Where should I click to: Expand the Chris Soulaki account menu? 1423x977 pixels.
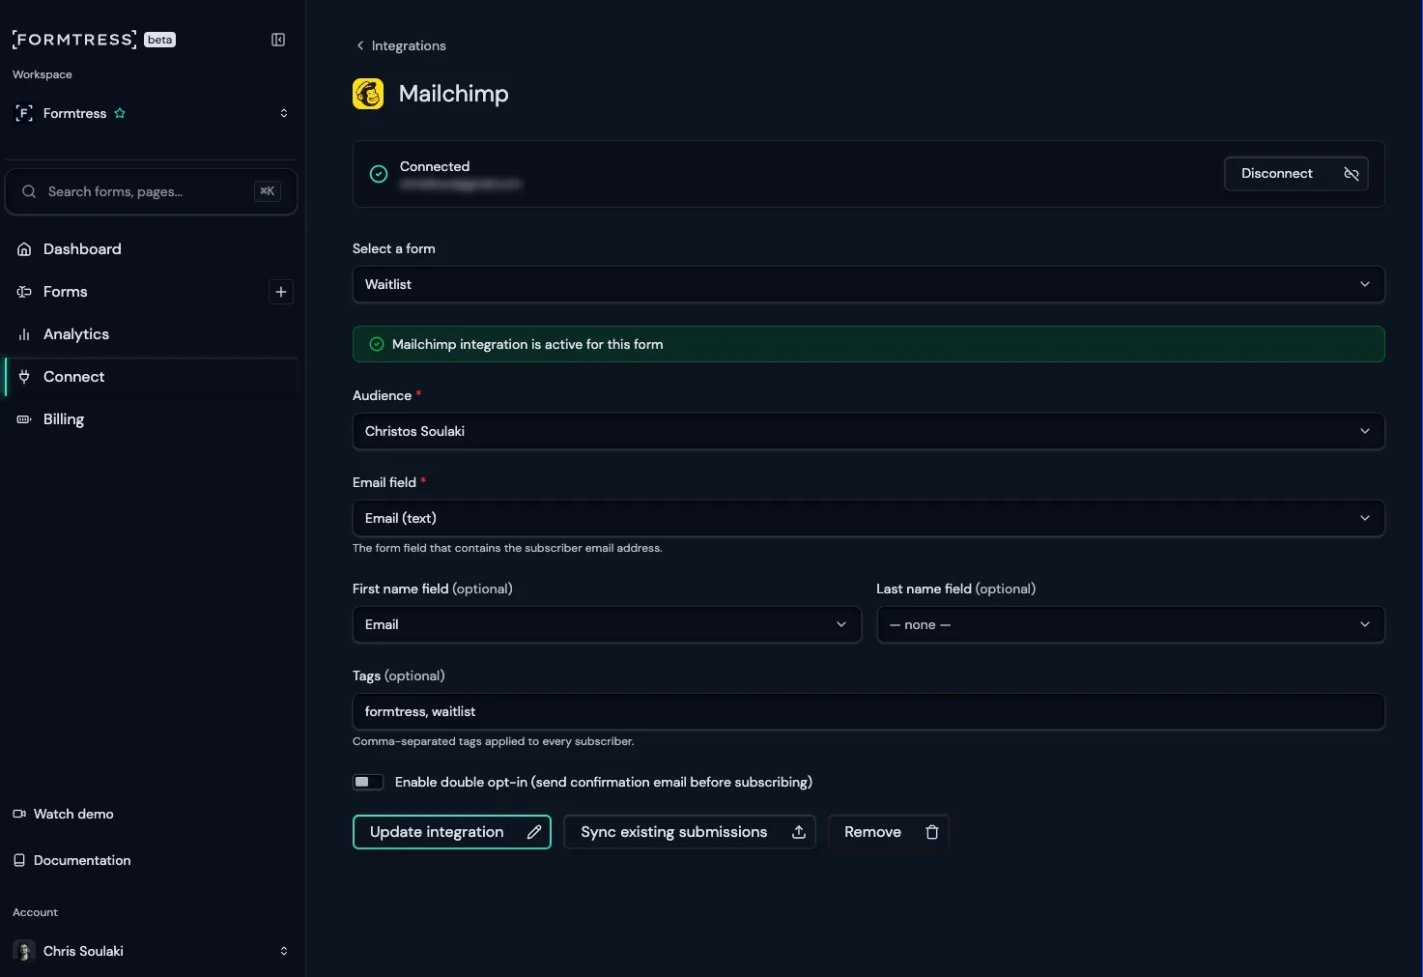(284, 951)
